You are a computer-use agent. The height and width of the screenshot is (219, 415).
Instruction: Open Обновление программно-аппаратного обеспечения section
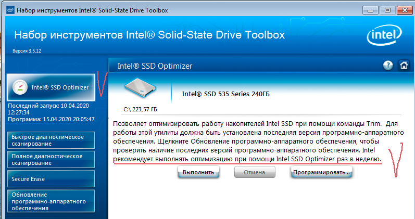point(51,201)
